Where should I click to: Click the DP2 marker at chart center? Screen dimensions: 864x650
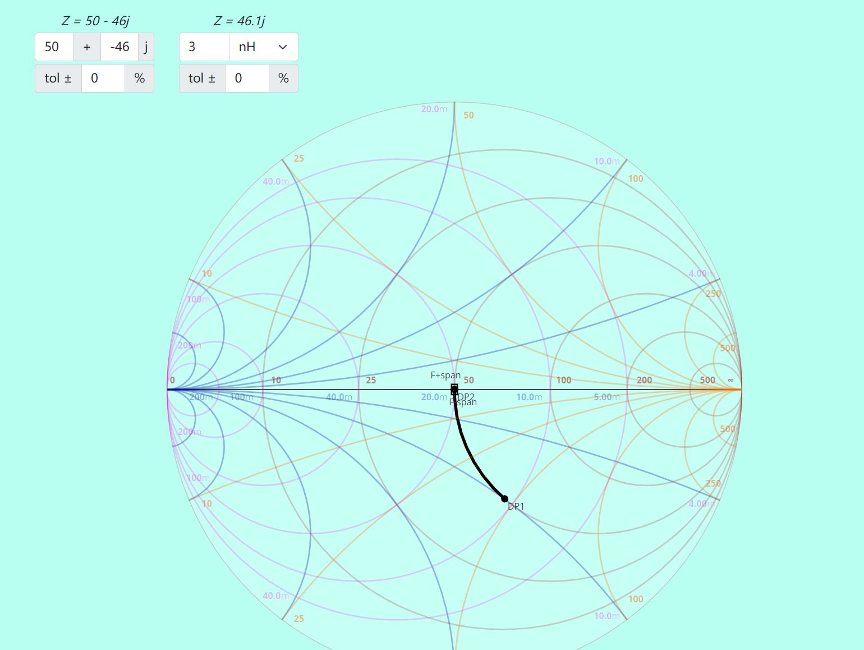coord(454,390)
